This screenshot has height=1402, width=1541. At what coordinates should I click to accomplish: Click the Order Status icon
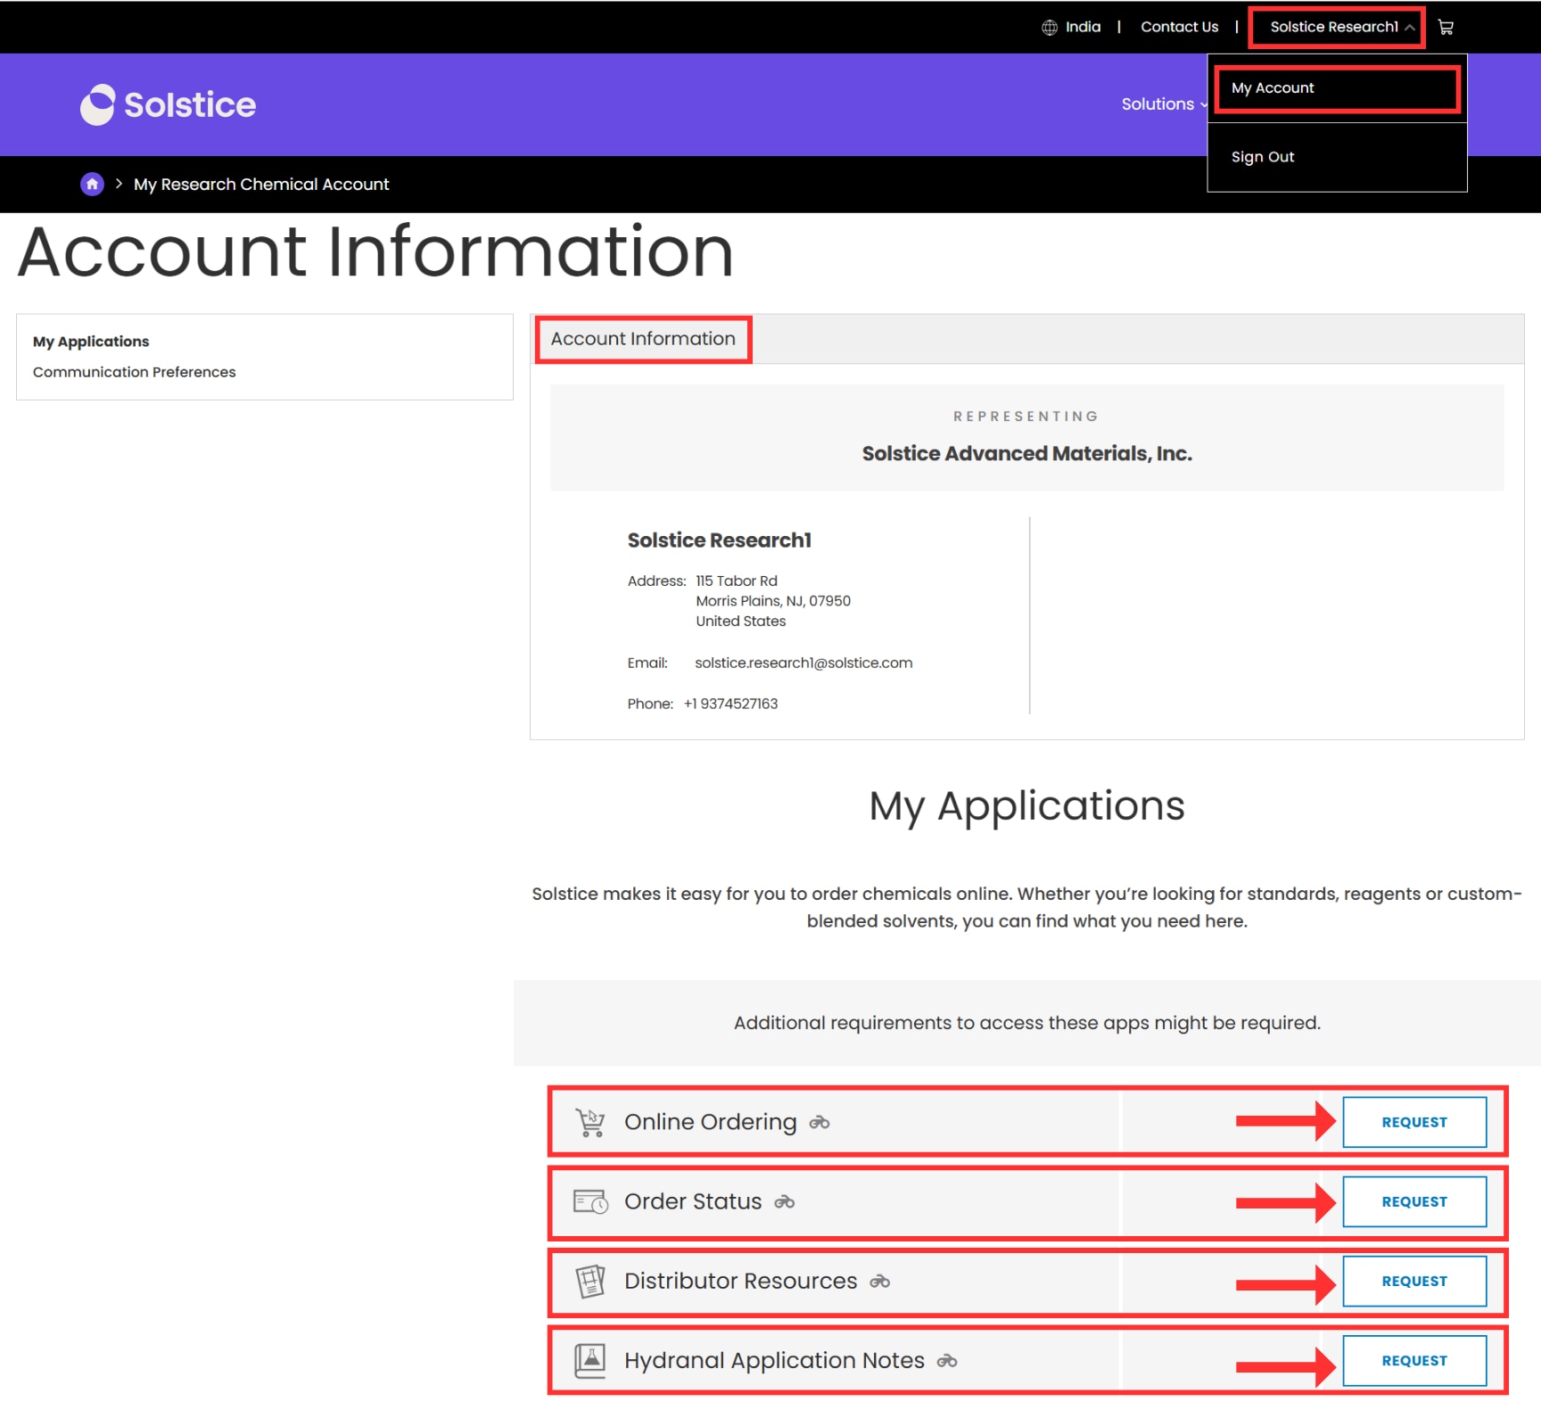click(x=589, y=1201)
